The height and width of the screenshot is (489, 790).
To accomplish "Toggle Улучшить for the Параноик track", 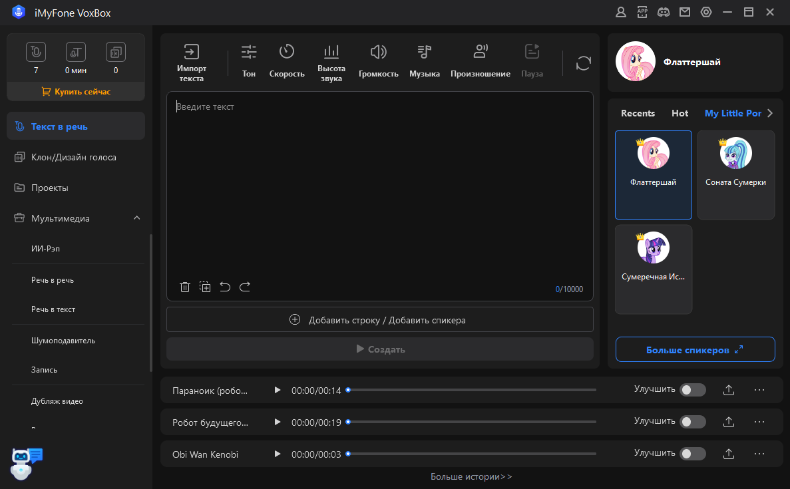I will click(693, 390).
